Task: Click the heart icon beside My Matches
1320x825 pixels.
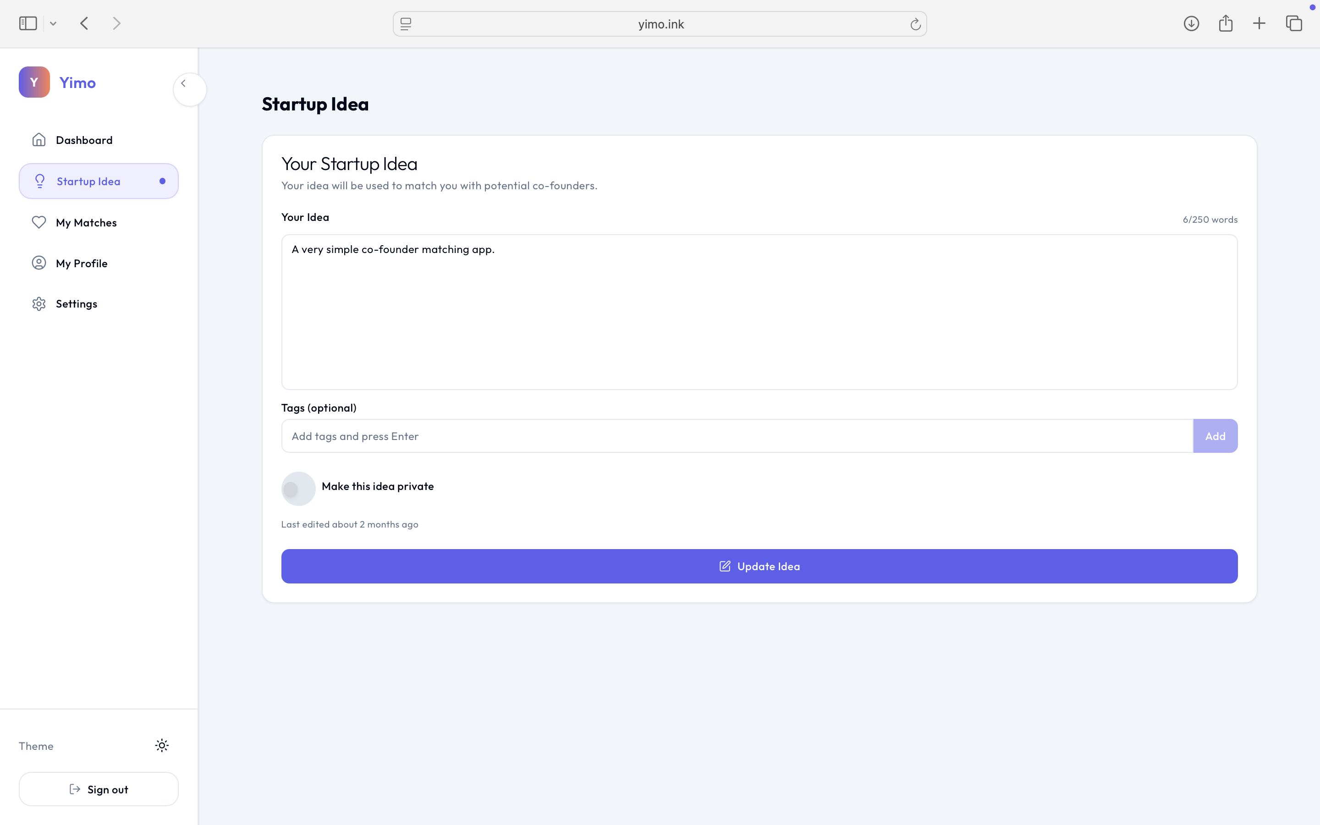Action: [x=38, y=222]
